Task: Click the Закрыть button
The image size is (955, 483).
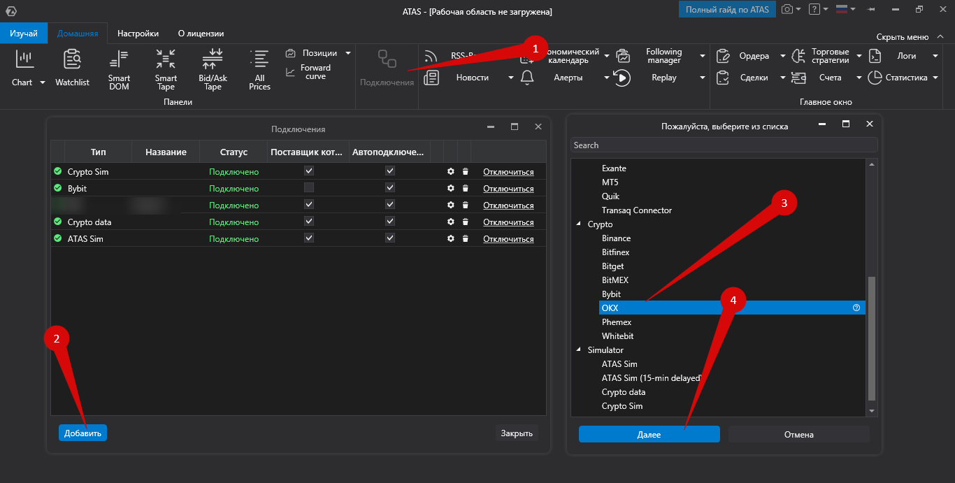Action: click(x=517, y=433)
